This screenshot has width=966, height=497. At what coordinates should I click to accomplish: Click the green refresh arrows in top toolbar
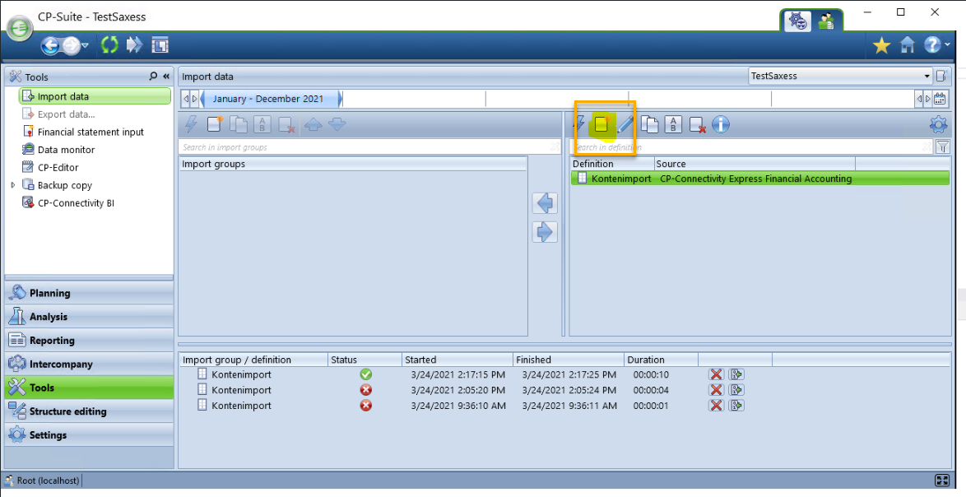[x=109, y=45]
